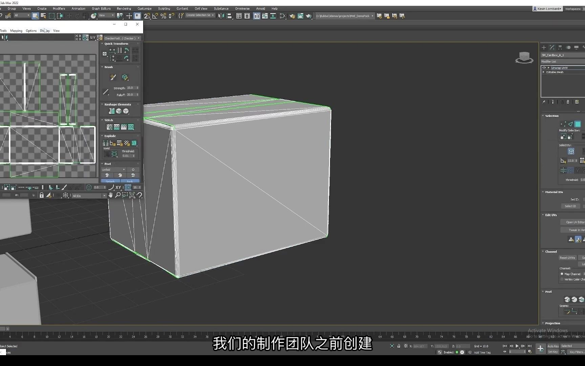Toggle visibility of the Unwrap UVW modifier
585x366 pixels.
544,68
